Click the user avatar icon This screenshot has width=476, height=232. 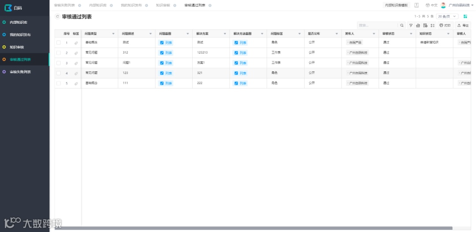(x=443, y=5)
